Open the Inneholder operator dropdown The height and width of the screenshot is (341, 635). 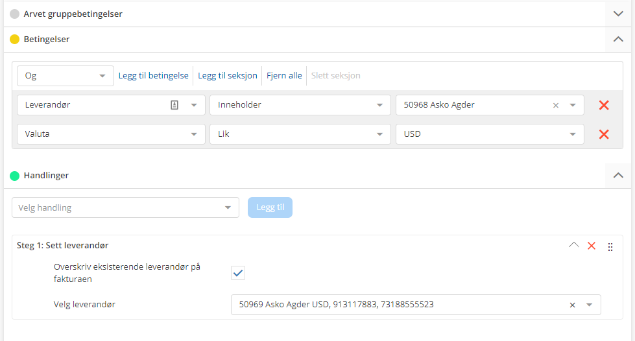(298, 105)
